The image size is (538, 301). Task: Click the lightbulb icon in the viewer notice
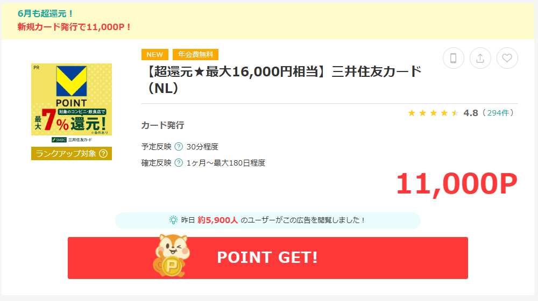pos(173,220)
